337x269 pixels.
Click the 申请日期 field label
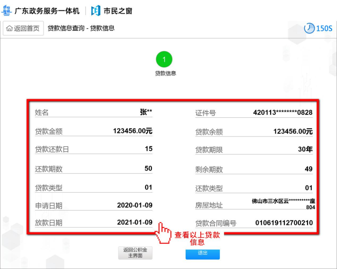pos(49,206)
